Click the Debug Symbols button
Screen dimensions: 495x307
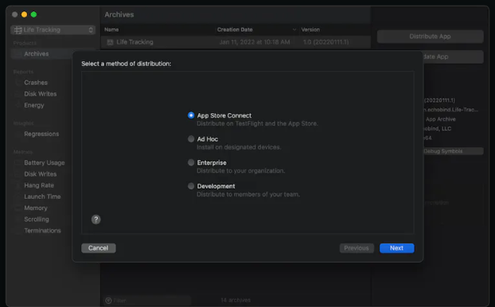454,151
